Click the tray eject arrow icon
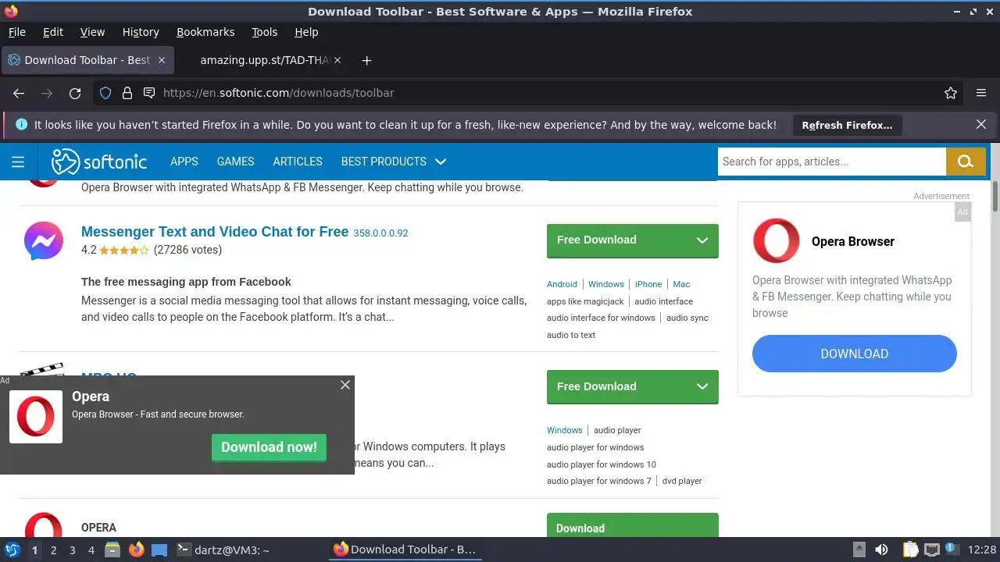 [x=859, y=550]
